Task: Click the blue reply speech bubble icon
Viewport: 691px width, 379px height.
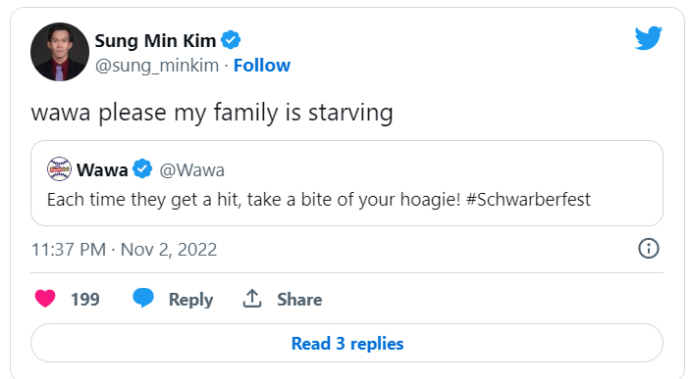Action: click(x=143, y=298)
